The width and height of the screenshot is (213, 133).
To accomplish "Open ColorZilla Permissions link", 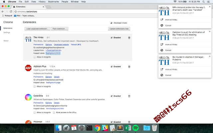I will tap(38, 103).
